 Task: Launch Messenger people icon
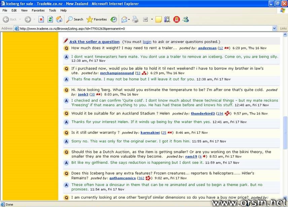186,19
